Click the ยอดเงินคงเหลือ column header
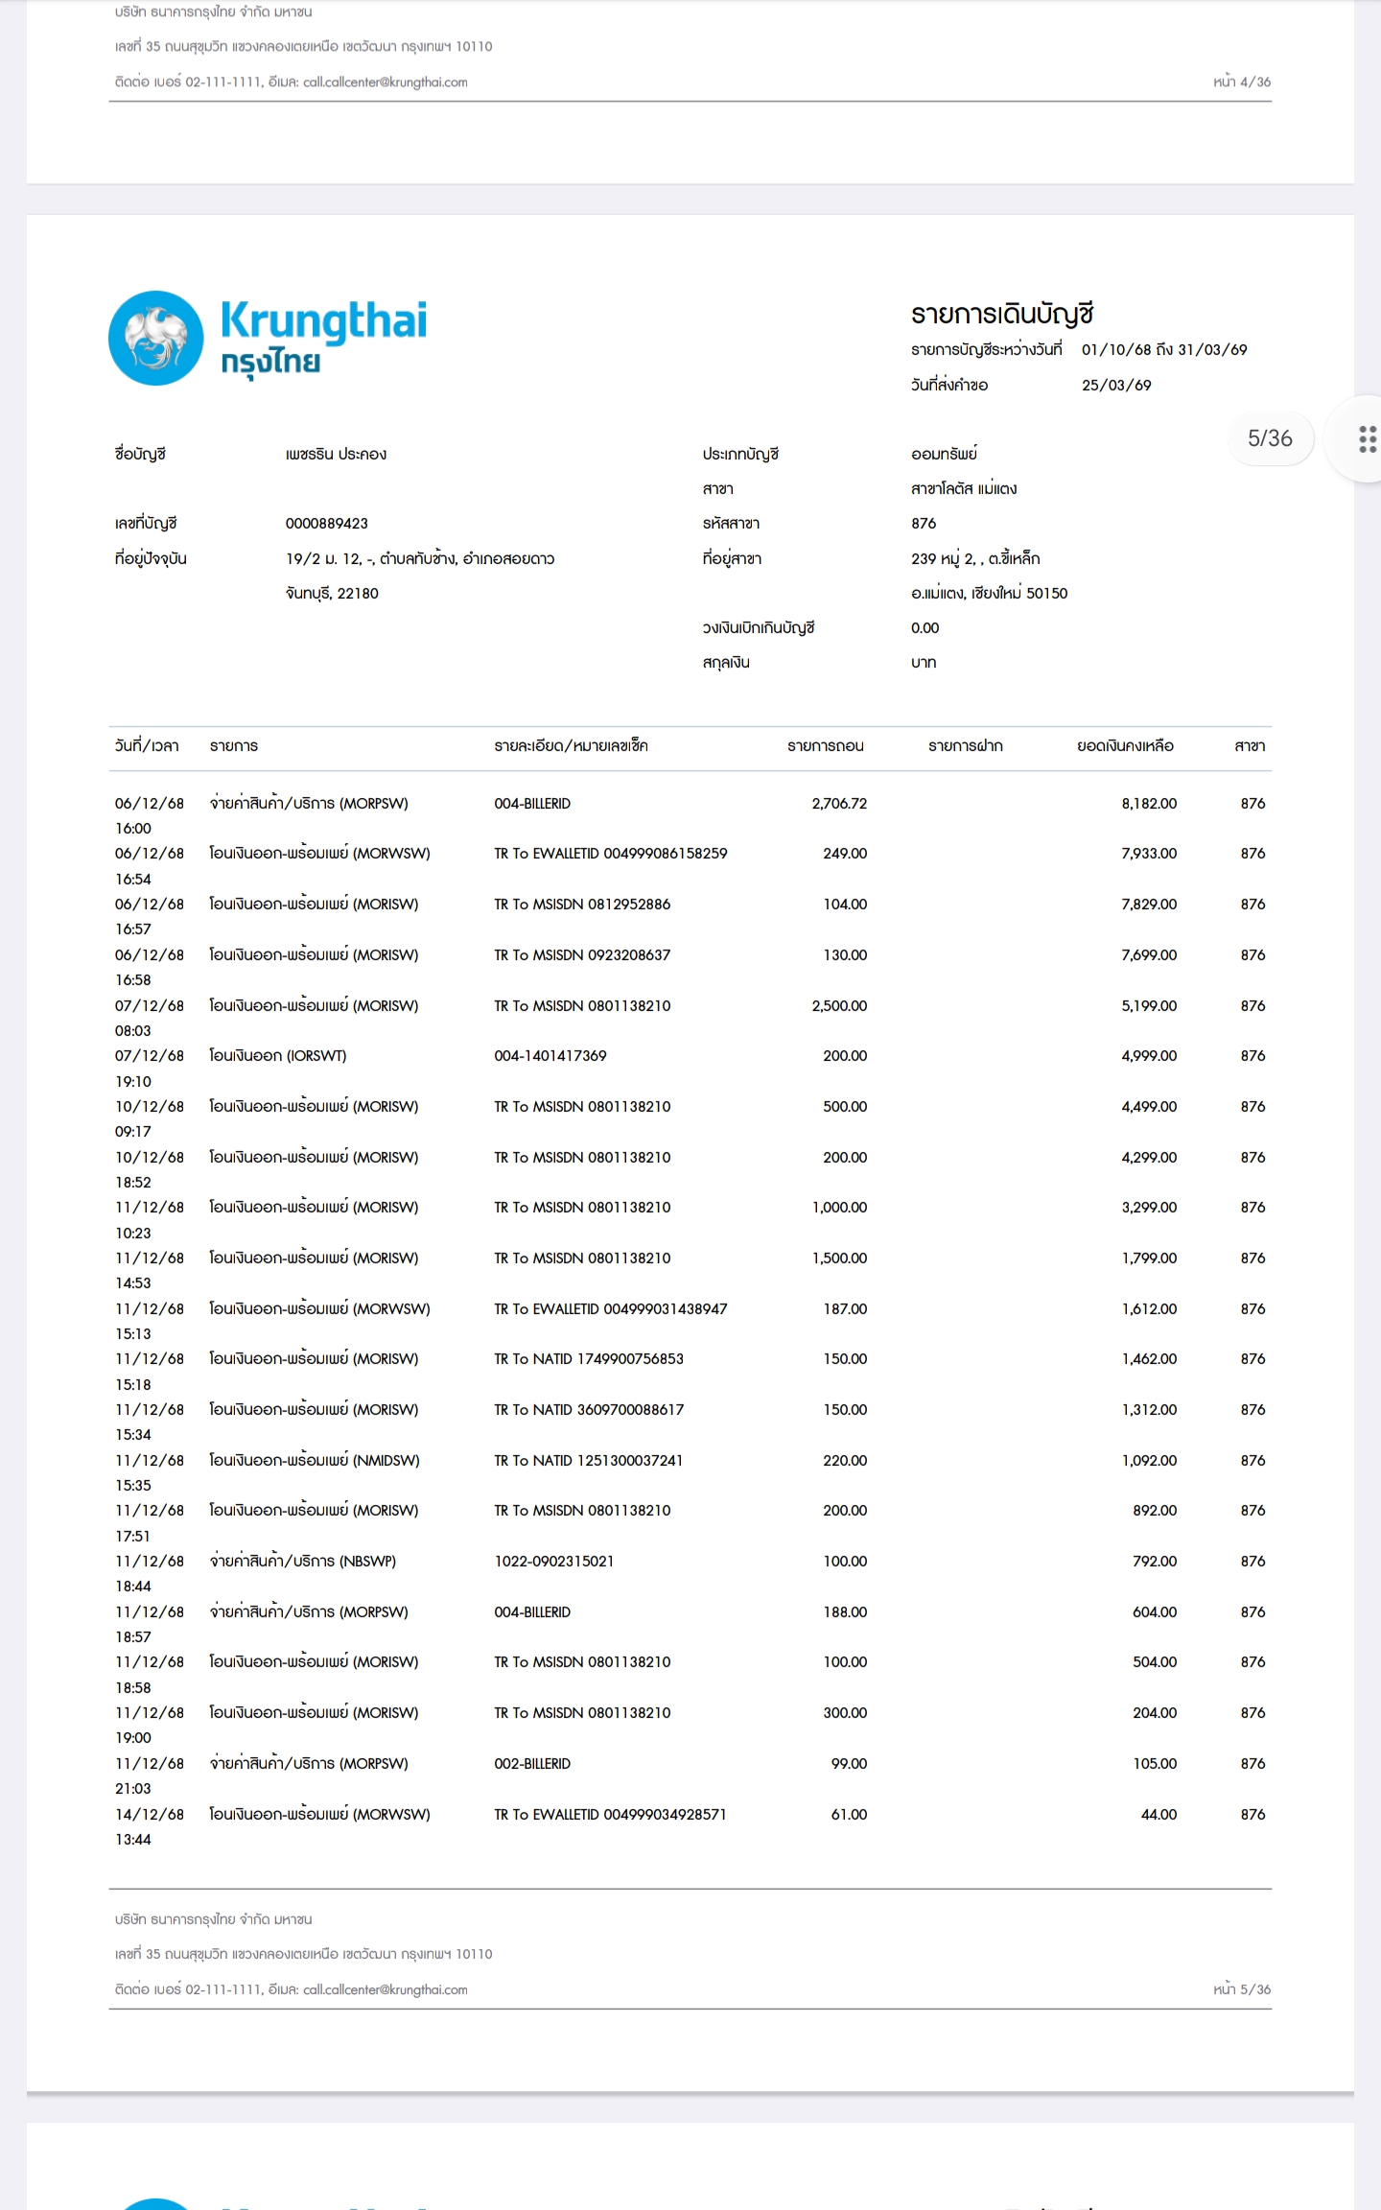Viewport: 1381px width, 2210px height. coord(1124,746)
